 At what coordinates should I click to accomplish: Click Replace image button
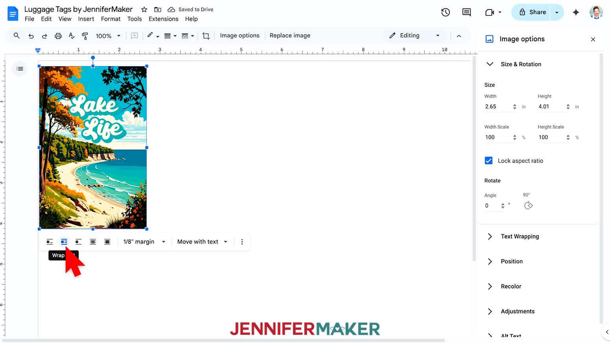coord(290,35)
